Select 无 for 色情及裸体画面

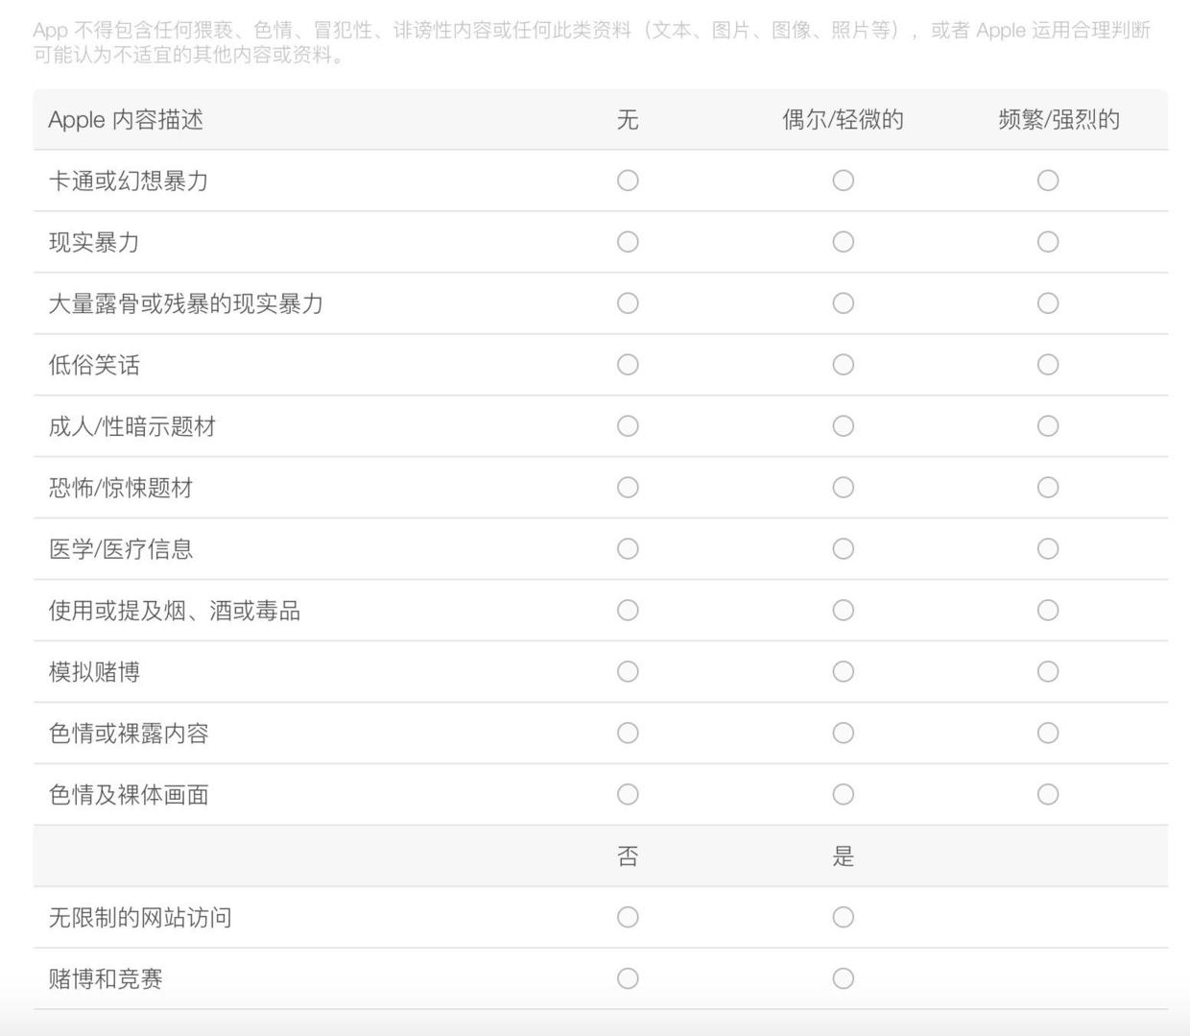coord(628,794)
